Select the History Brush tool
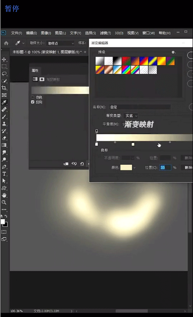The height and width of the screenshot is (317, 193). click(4, 131)
